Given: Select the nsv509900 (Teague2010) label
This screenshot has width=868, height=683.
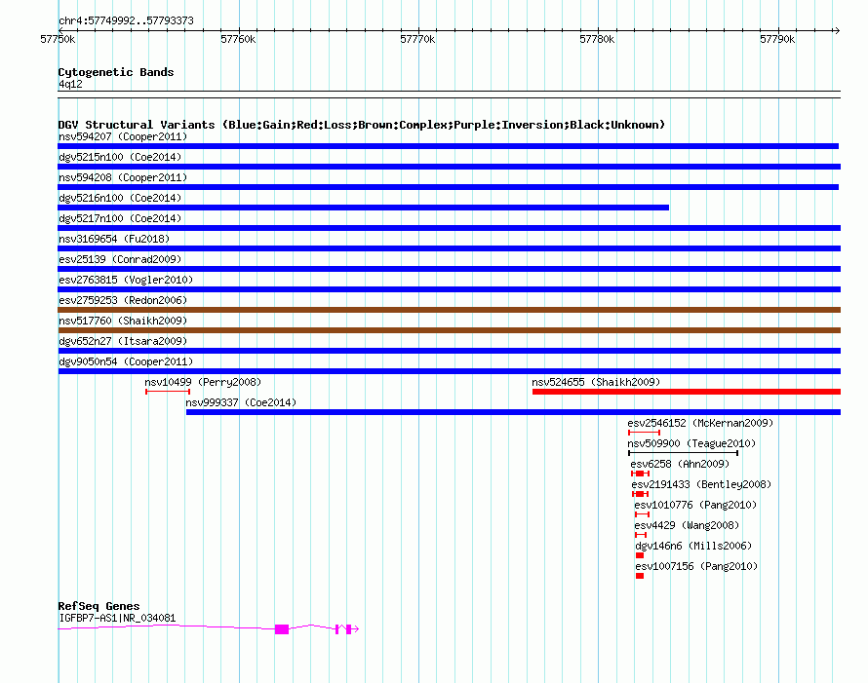Looking at the screenshot, I should pyautogui.click(x=691, y=443).
